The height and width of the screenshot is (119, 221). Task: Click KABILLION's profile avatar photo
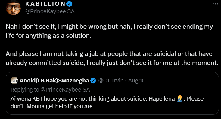pos(13,8)
